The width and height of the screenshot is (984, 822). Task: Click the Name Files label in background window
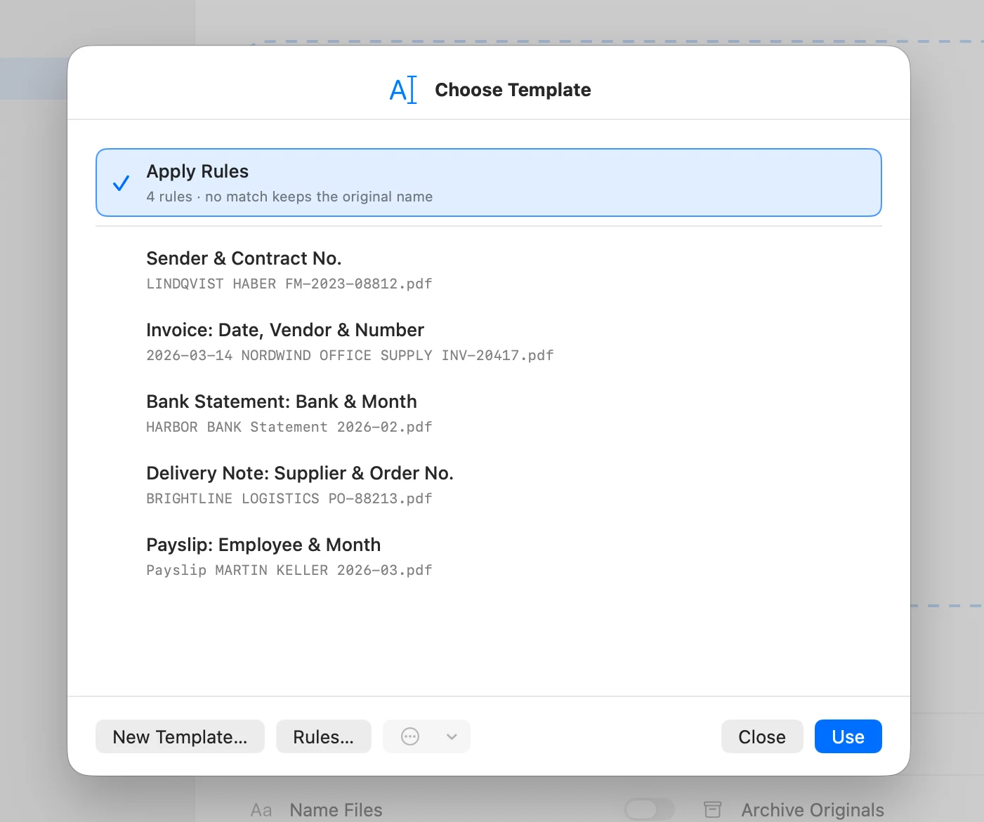point(336,810)
